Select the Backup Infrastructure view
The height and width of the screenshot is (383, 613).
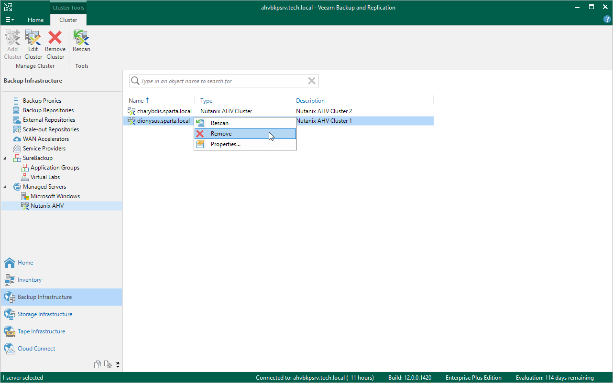click(x=61, y=297)
